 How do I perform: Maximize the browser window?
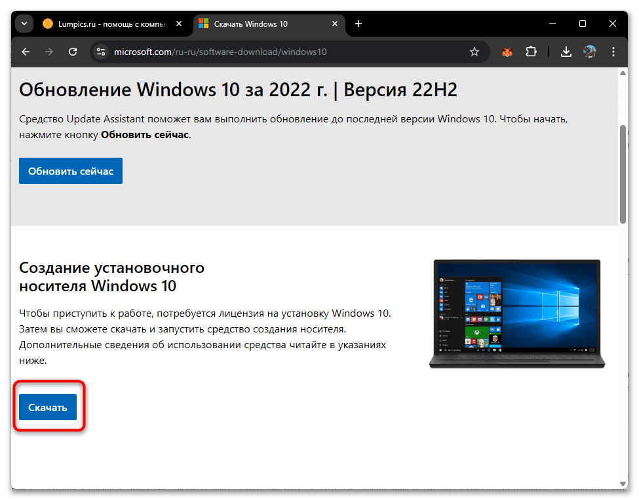pyautogui.click(x=583, y=24)
